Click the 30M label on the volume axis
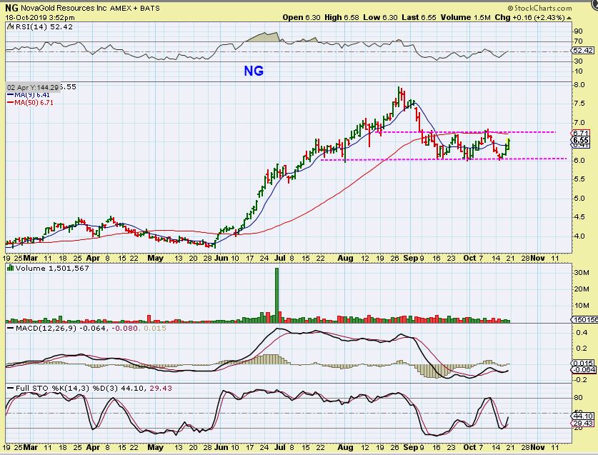This screenshot has width=598, height=455. (x=582, y=272)
